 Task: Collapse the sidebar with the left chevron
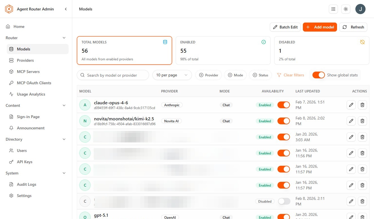click(x=66, y=9)
